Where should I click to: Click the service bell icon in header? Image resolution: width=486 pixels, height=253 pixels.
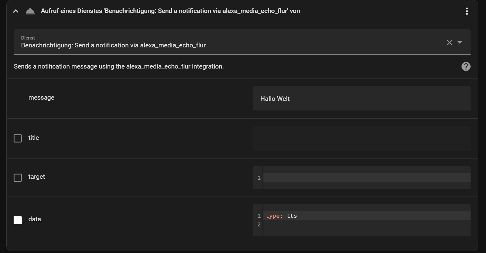(x=30, y=11)
